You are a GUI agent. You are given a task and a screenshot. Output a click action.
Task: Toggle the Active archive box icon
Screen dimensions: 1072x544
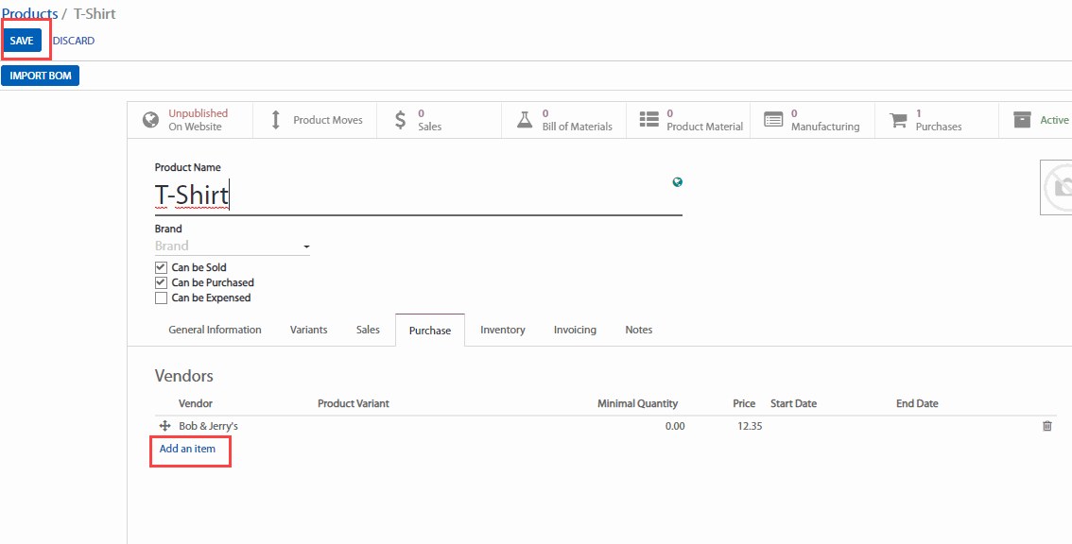coord(1022,120)
